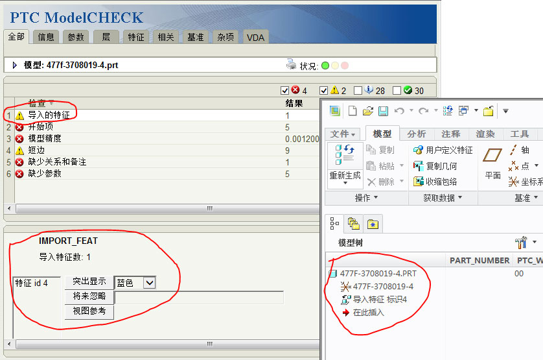Click the New file icon in Creo toolbar
Screen dimensions: 543x360
tap(352, 111)
